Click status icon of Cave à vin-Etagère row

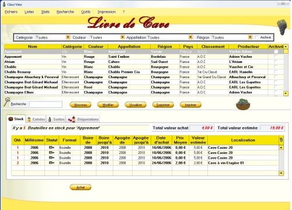coord(51,163)
